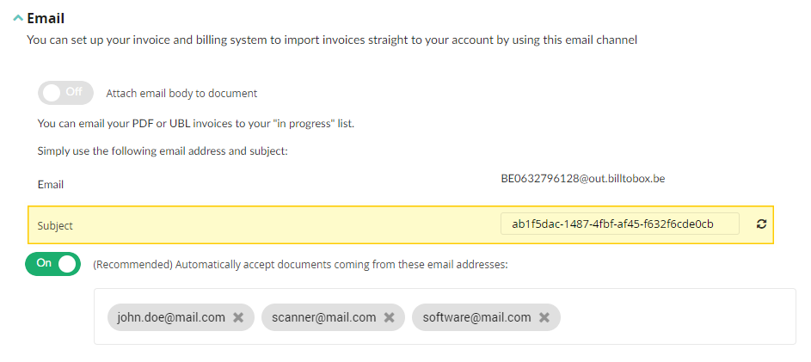
Task: Remove scanner@mail.com with its X icon
Action: [389, 317]
